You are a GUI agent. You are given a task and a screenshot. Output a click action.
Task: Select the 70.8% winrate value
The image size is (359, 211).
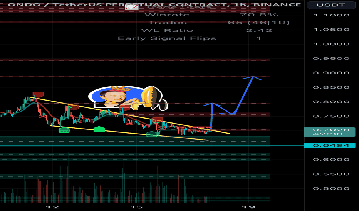pyautogui.click(x=259, y=15)
